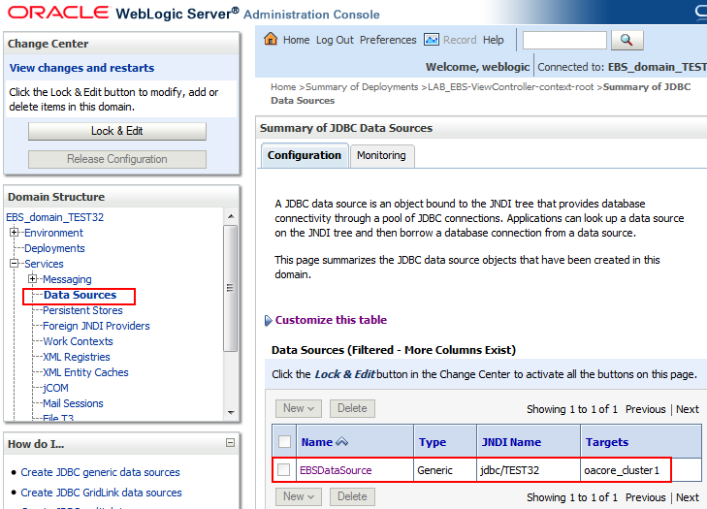Expand the Environment tree node
The width and height of the screenshot is (707, 509).
pos(15,233)
